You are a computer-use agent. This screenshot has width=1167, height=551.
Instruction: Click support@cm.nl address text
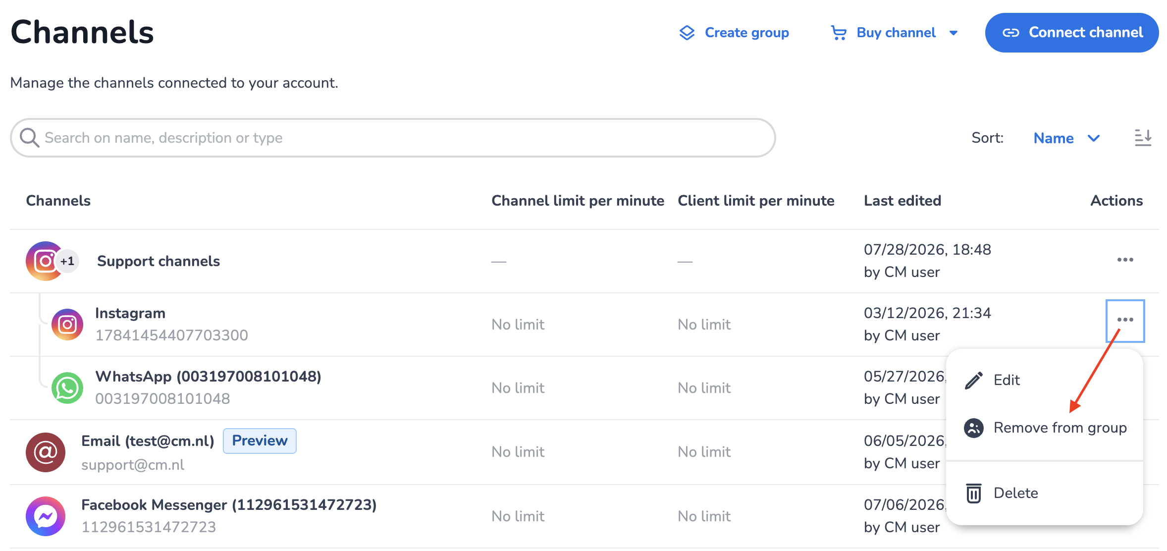pos(133,465)
